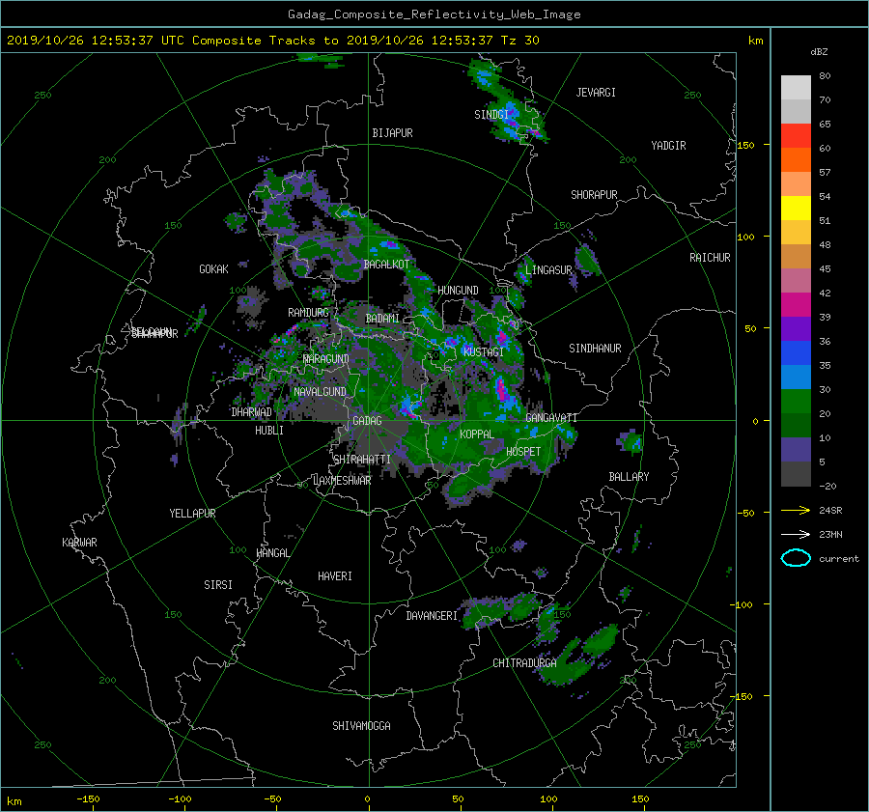Select the SINDHANUR city label
Screen dimensions: 869x812
tap(595, 349)
